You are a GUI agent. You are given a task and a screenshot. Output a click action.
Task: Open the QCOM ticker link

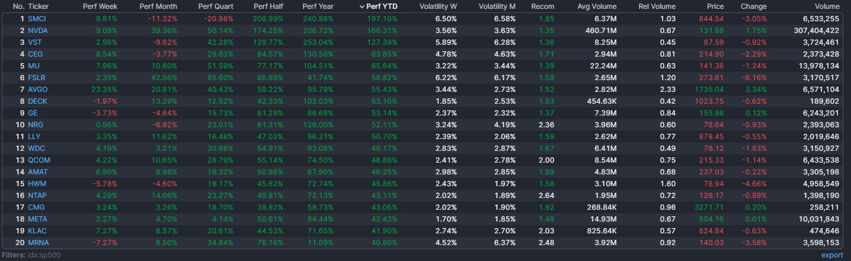point(38,160)
